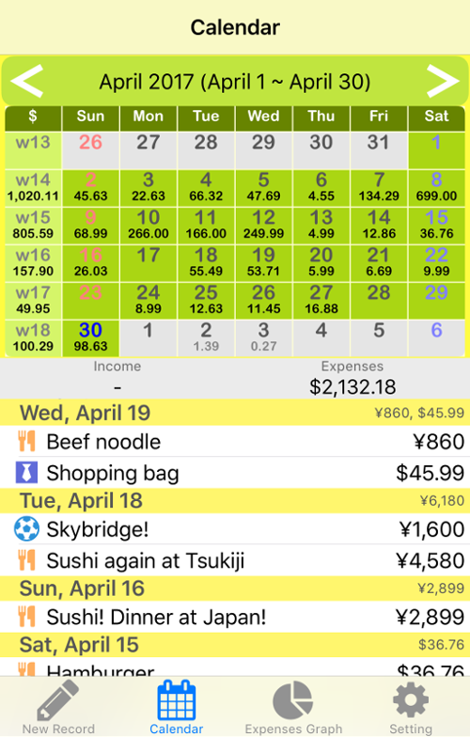470x737 pixels.
Task: Open the Setting gear tab
Action: click(411, 707)
